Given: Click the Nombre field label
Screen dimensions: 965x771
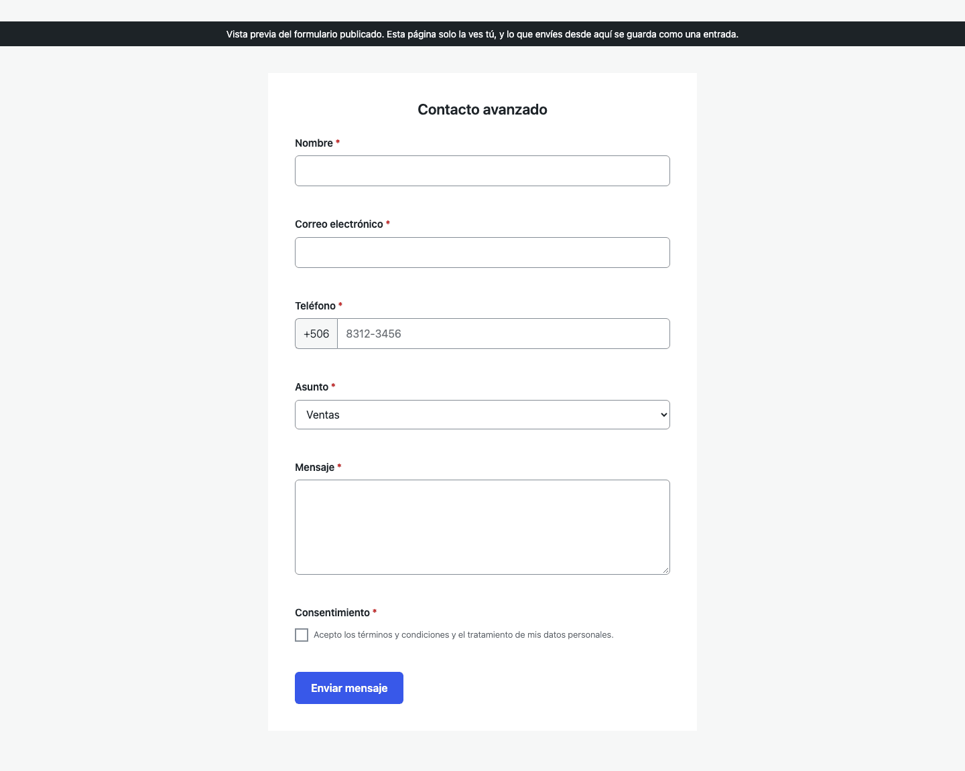Looking at the screenshot, I should point(314,143).
